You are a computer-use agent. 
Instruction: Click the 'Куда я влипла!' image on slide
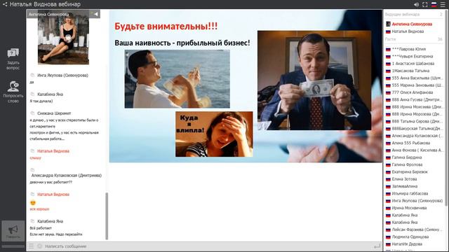point(214,134)
